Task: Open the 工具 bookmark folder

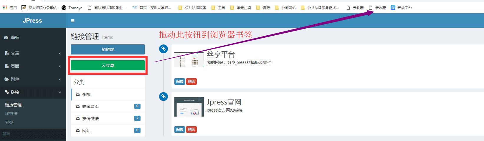Action: (218, 8)
